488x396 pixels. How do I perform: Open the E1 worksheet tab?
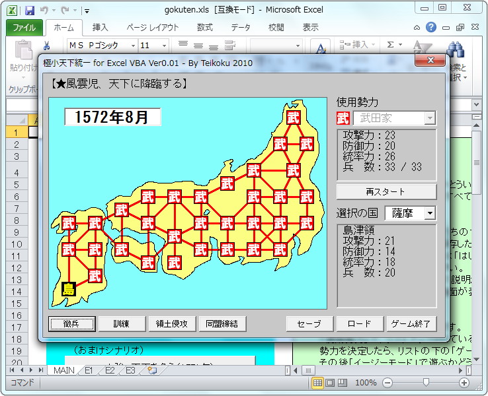[89, 370]
